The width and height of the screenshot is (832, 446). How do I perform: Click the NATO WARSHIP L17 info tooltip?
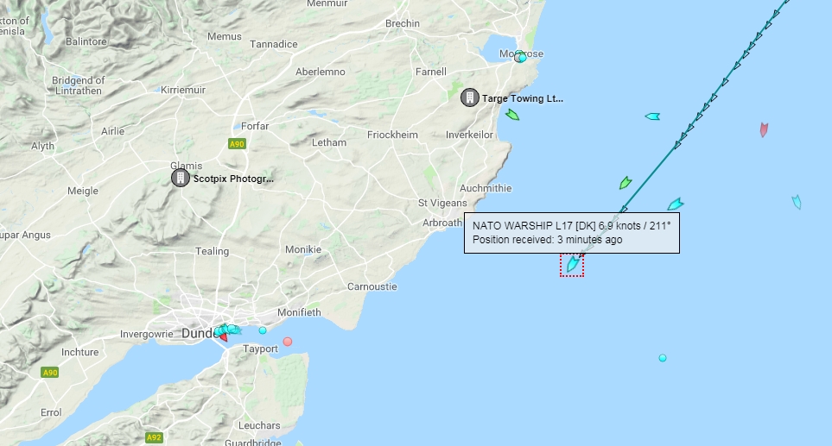[x=571, y=233]
